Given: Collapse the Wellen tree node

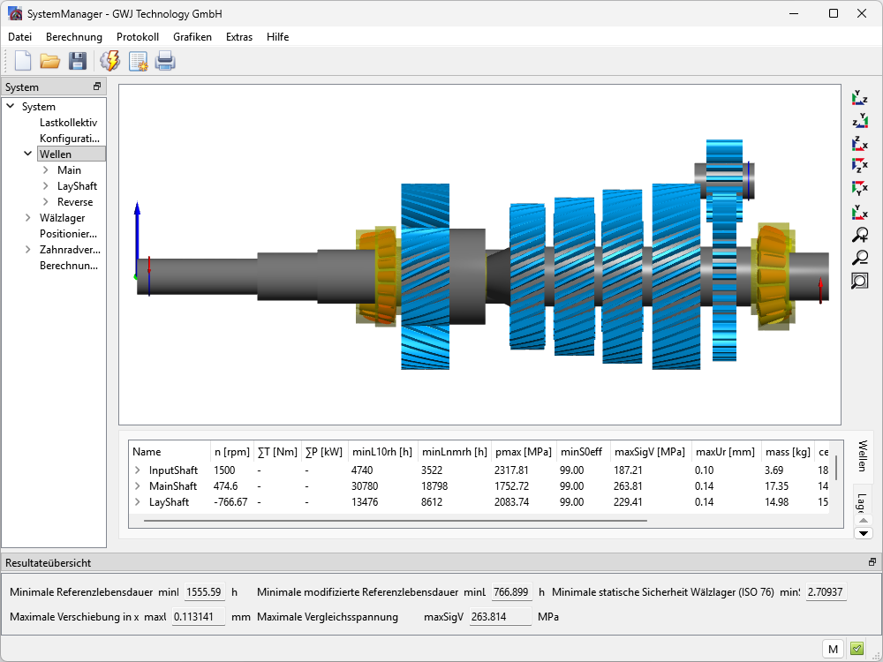Looking at the screenshot, I should click(x=28, y=154).
